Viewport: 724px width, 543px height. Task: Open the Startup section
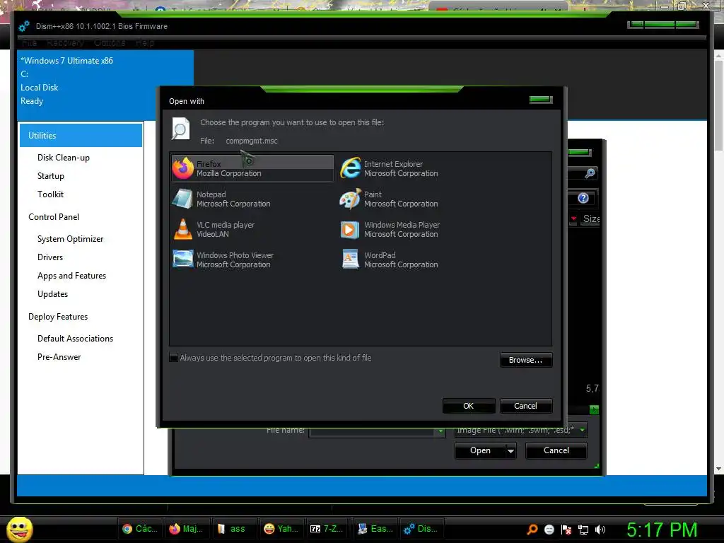(51, 176)
